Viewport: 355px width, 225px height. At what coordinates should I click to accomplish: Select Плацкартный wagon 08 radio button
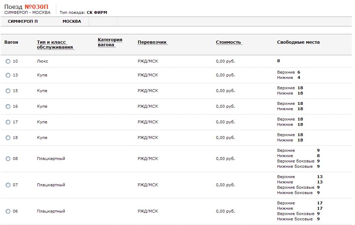8,159
